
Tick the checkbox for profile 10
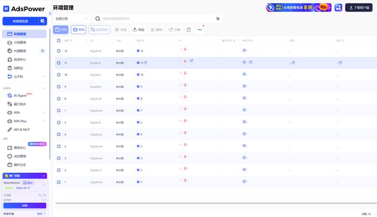click(x=59, y=75)
